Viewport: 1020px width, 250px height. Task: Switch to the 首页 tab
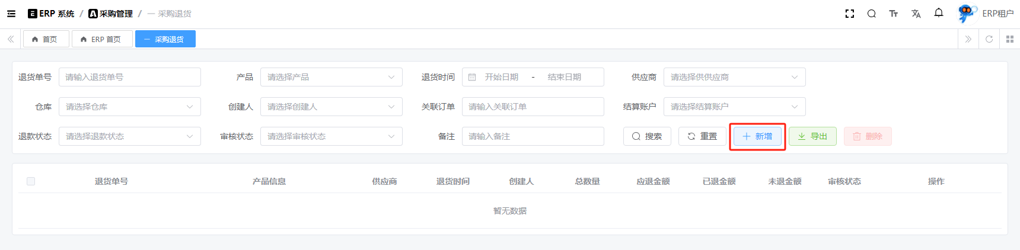[46, 39]
